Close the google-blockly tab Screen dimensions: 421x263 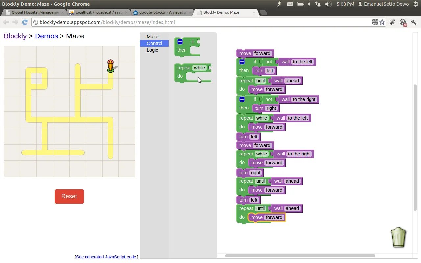(190, 12)
